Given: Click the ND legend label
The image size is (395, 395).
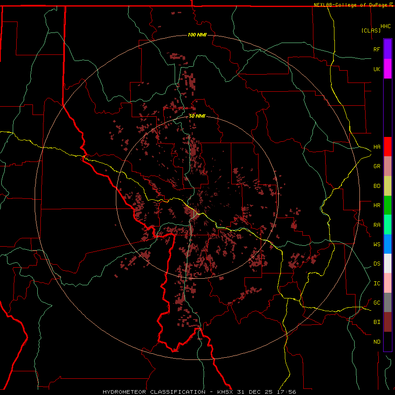Looking at the screenshot, I should pos(377,342).
